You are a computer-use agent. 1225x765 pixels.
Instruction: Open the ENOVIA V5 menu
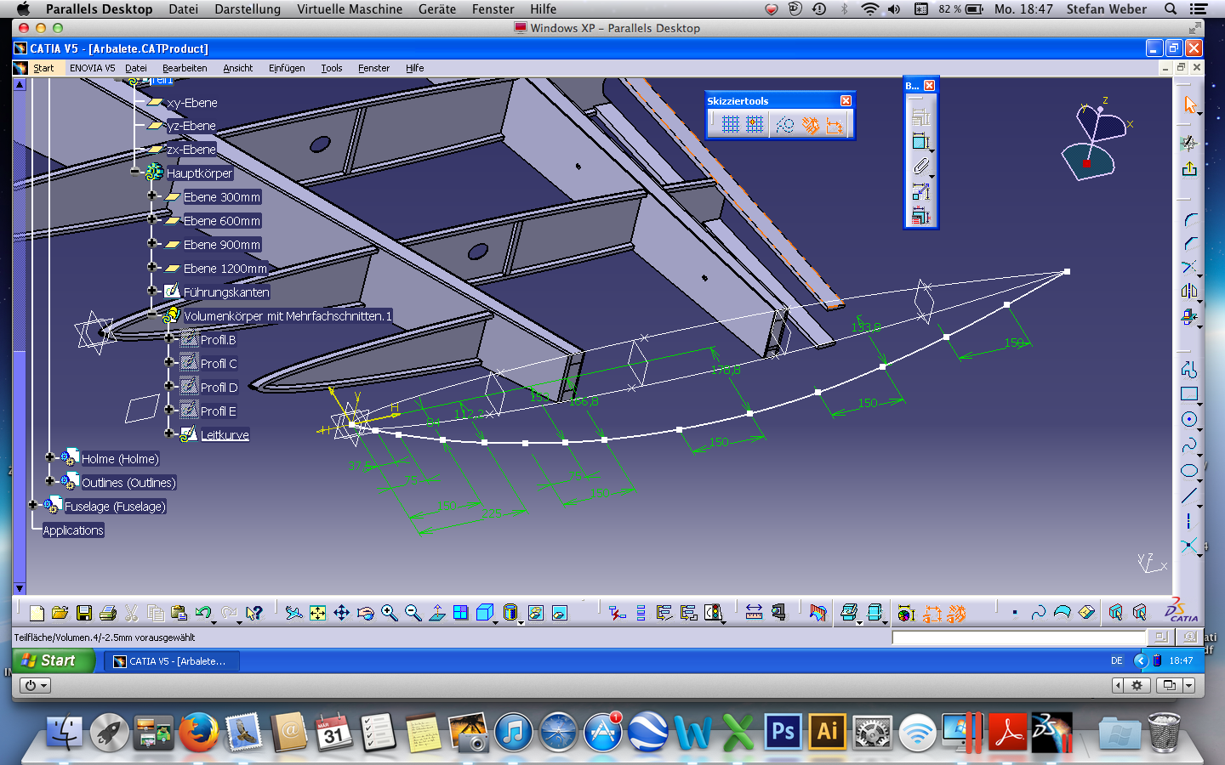tap(92, 68)
